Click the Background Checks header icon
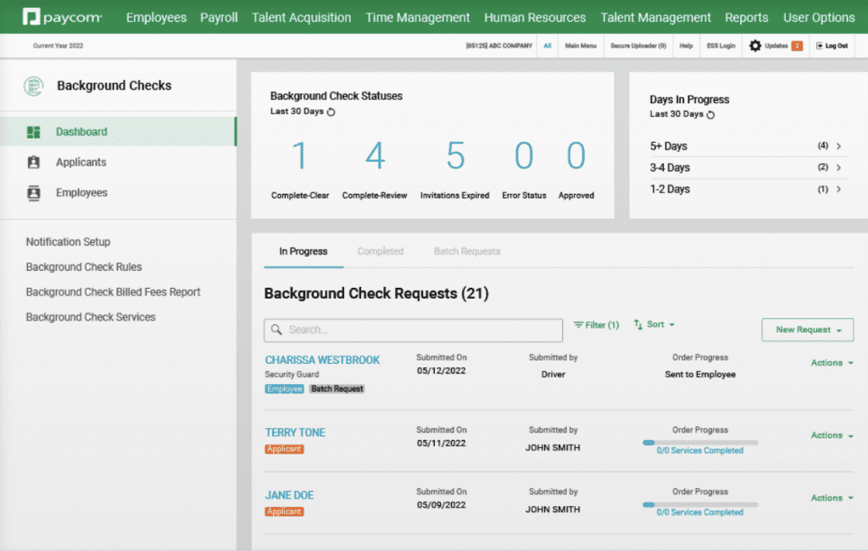Image resolution: width=868 pixels, height=551 pixels. [33, 85]
